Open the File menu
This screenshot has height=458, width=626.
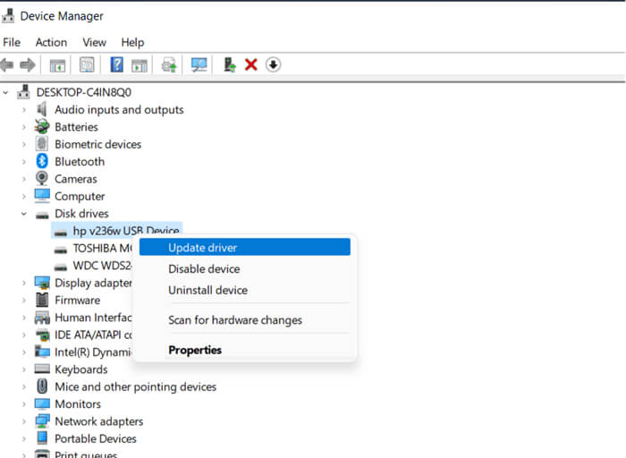[x=12, y=42]
